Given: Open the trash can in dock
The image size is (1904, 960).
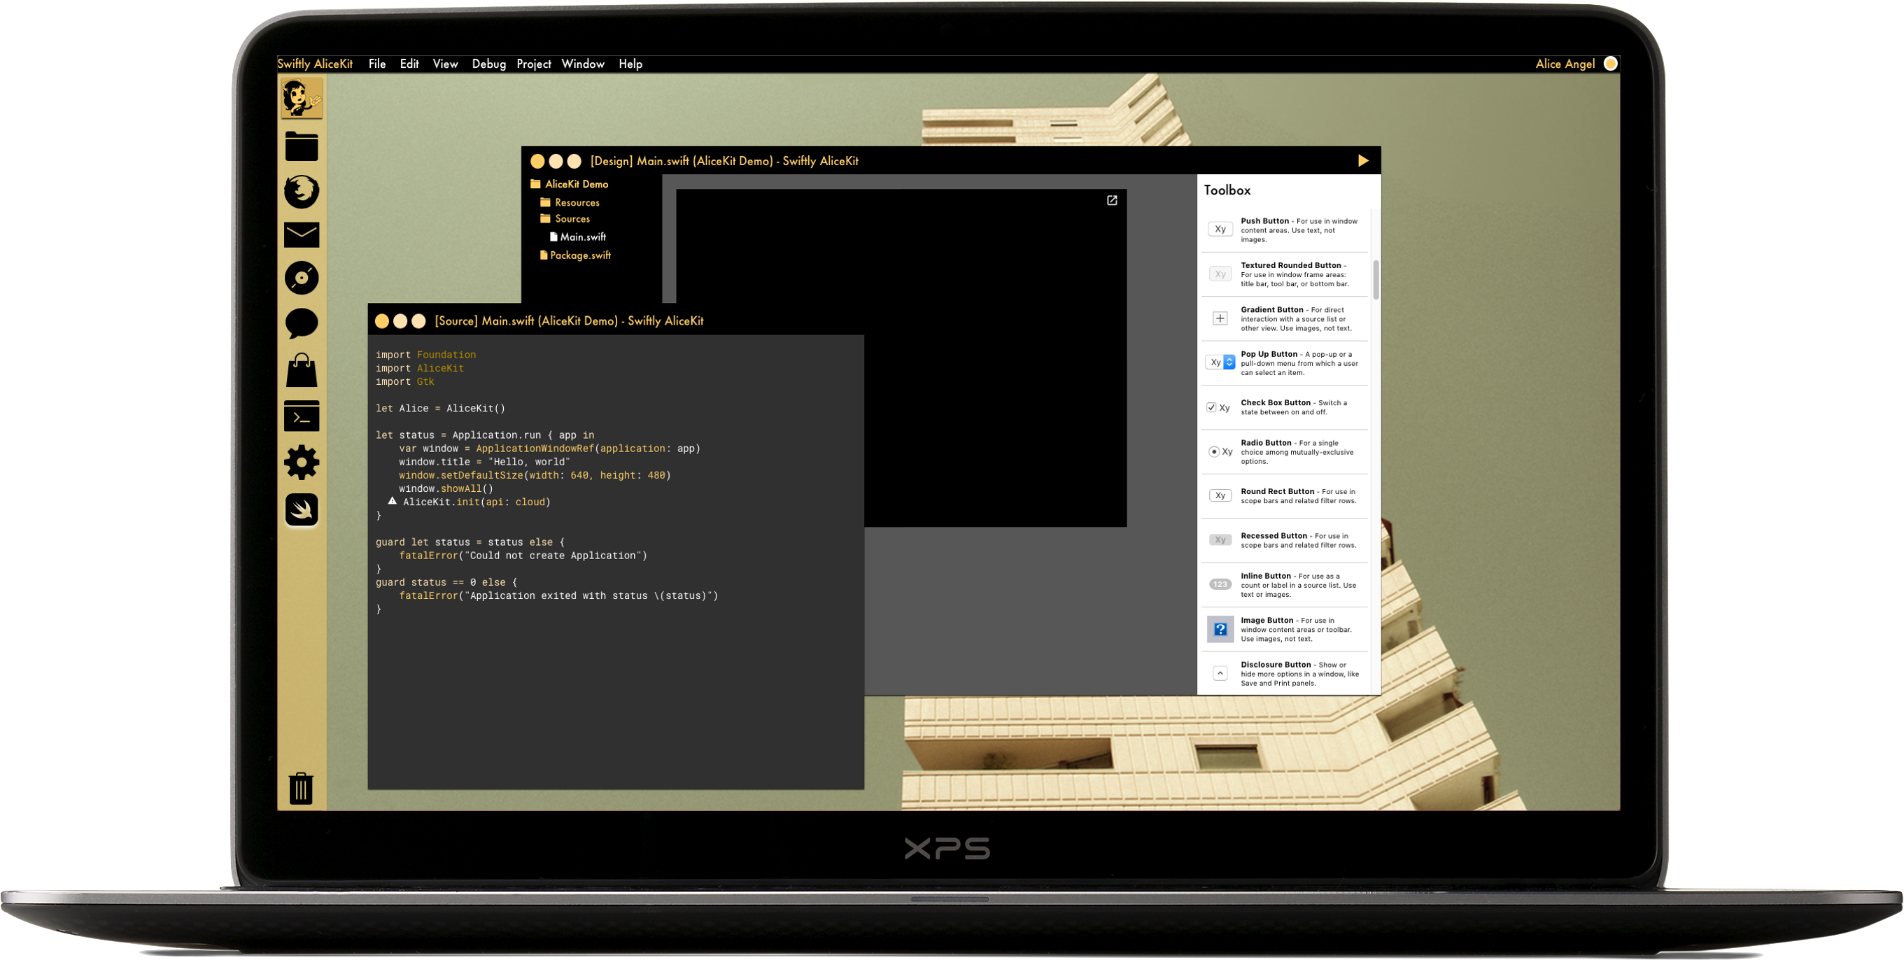Looking at the screenshot, I should [301, 788].
